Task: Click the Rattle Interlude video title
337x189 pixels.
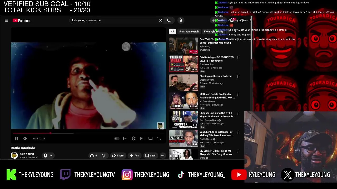Action: (23, 148)
